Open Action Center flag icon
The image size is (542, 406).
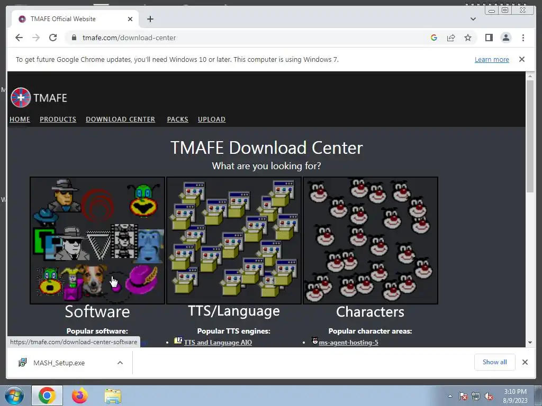tap(463, 396)
